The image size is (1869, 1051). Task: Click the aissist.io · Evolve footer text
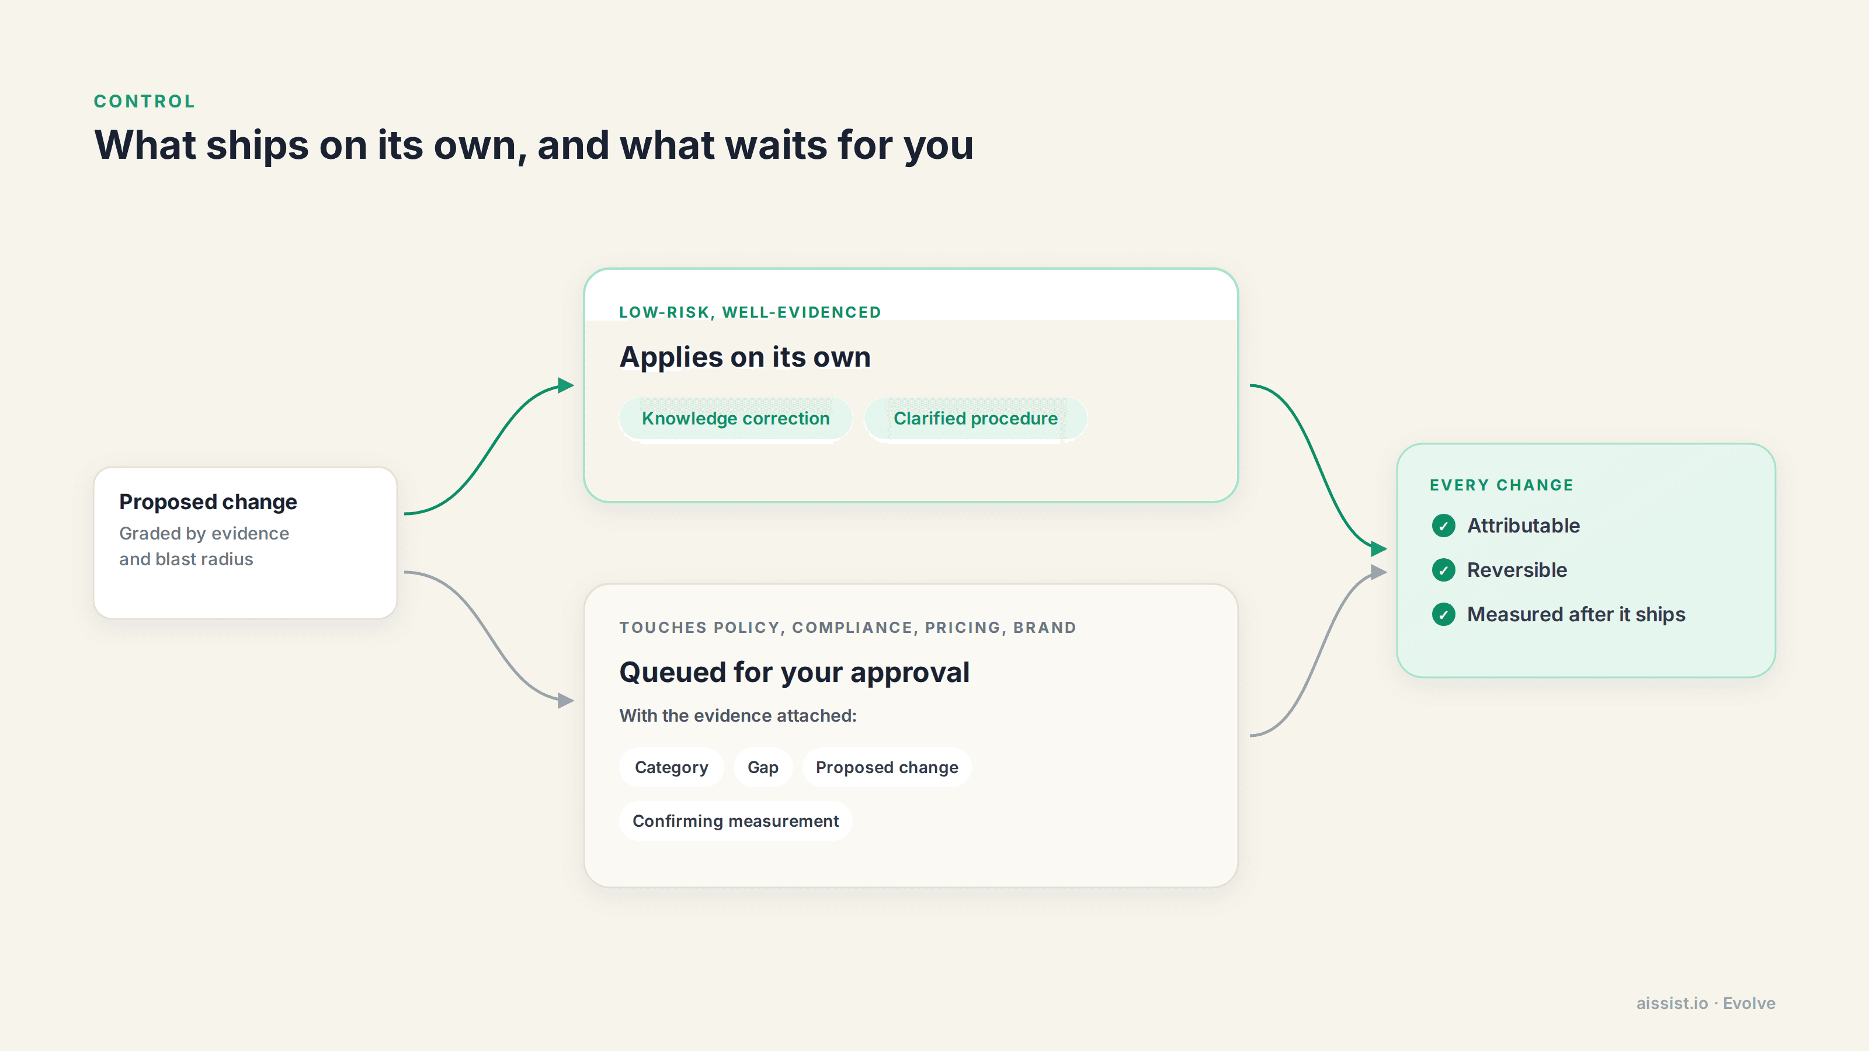coord(1705,1003)
